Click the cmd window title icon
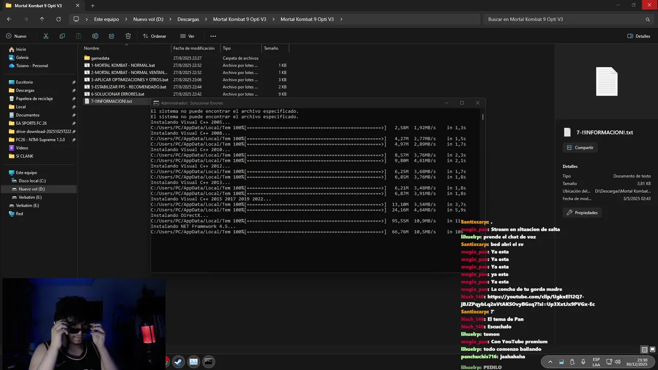This screenshot has height=370, width=658. 156,103
